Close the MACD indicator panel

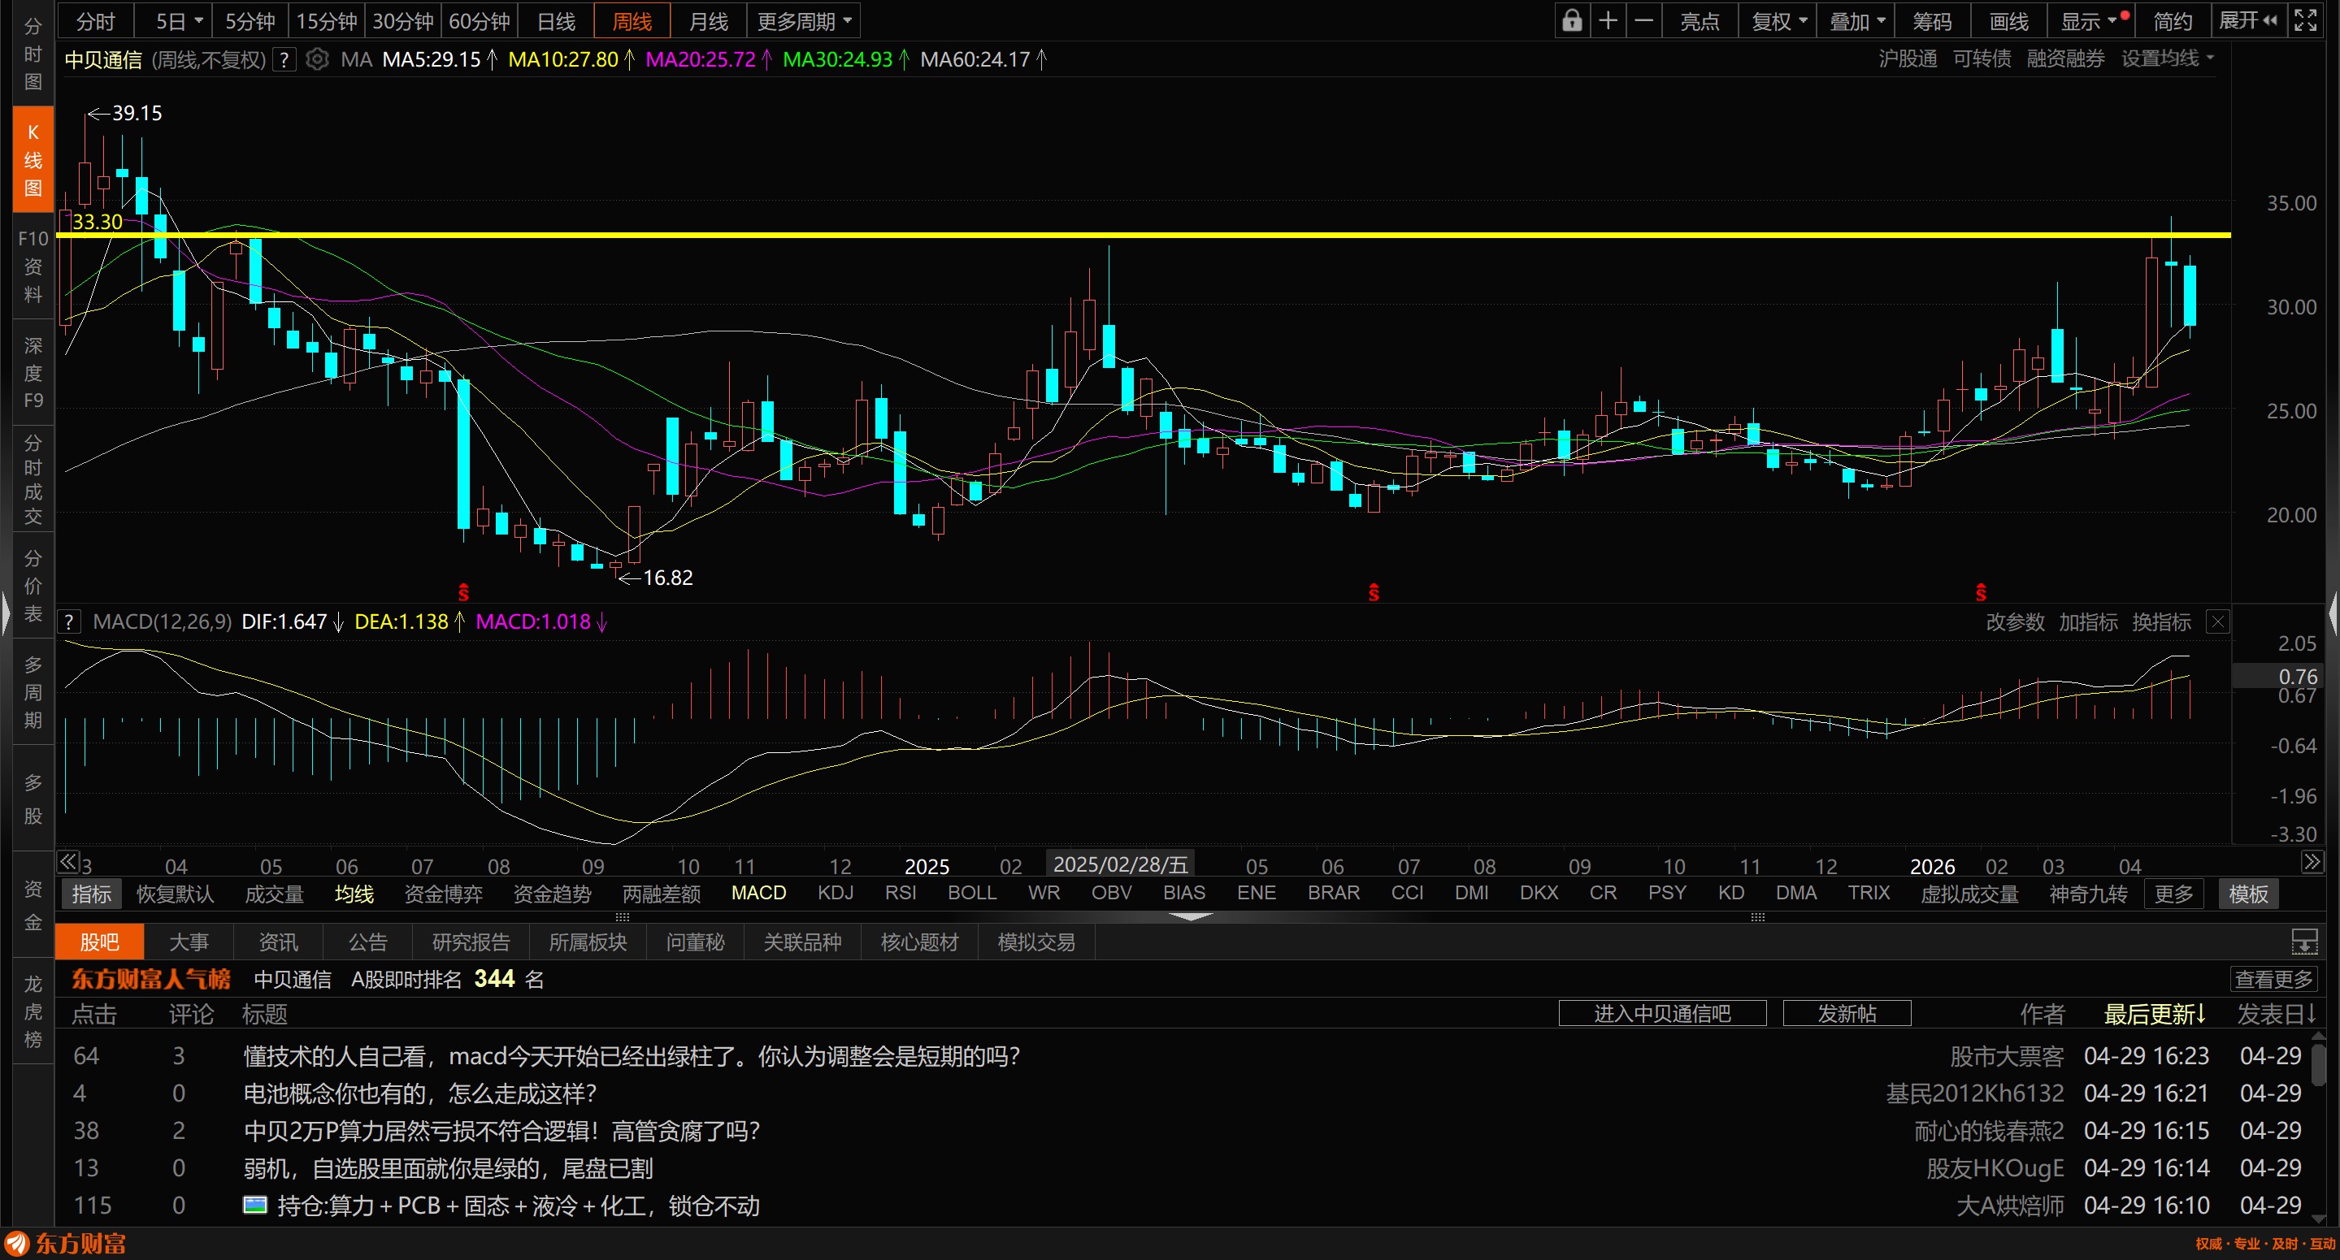coord(2217,621)
